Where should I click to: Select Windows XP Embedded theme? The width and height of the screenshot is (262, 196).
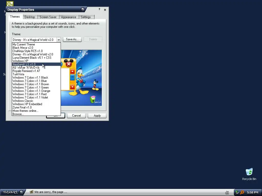point(36,104)
